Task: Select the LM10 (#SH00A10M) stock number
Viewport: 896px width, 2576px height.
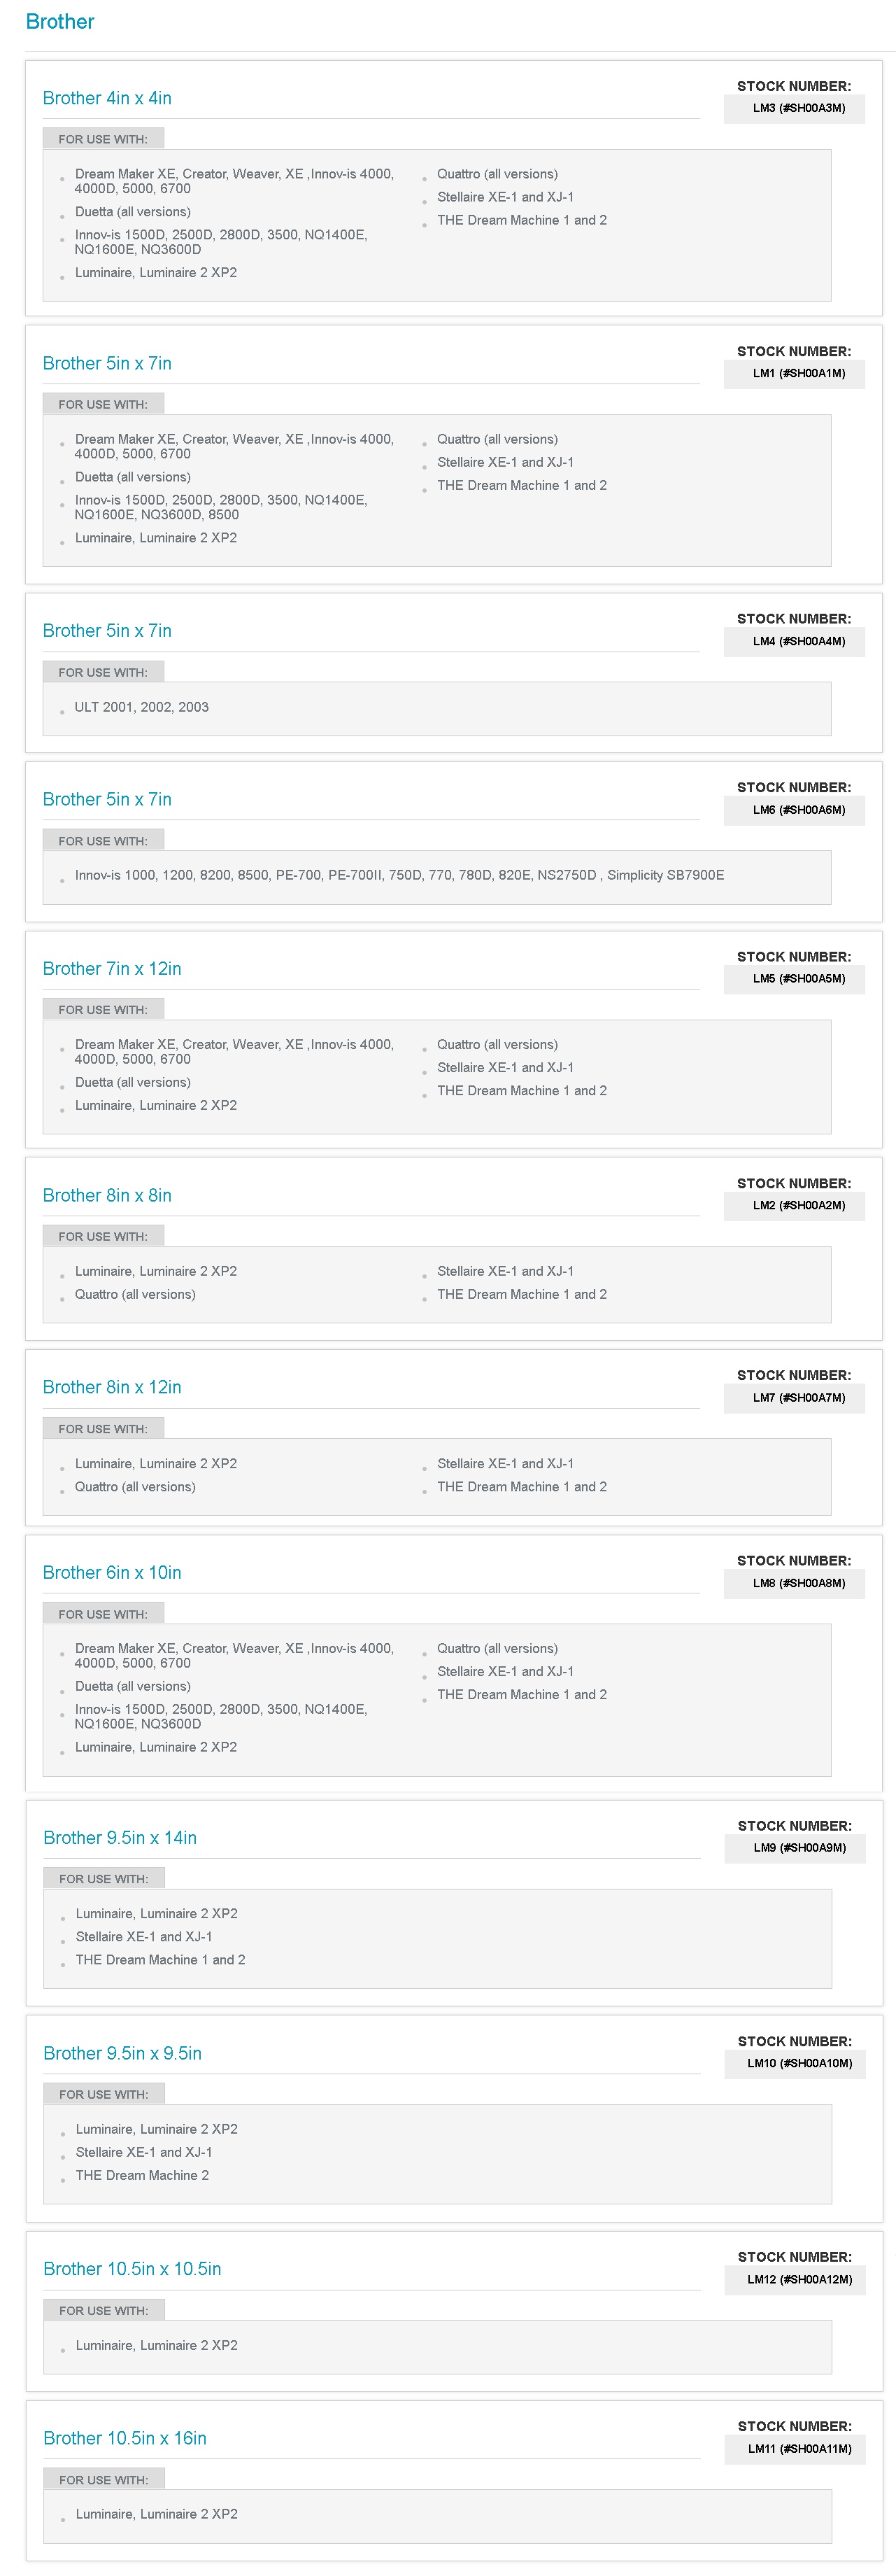Action: coord(799,2064)
